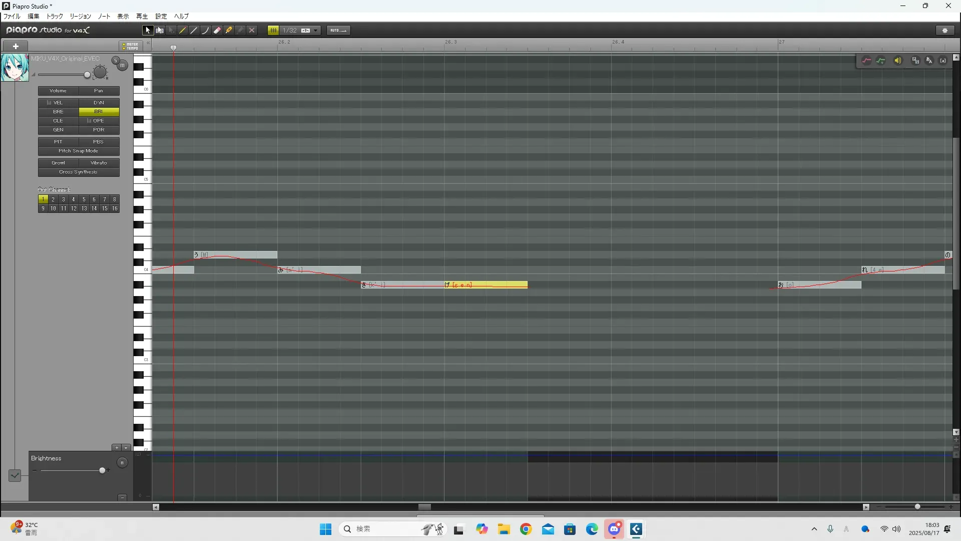
Task: Click the yellow speaker monitor icon
Action: point(898,61)
